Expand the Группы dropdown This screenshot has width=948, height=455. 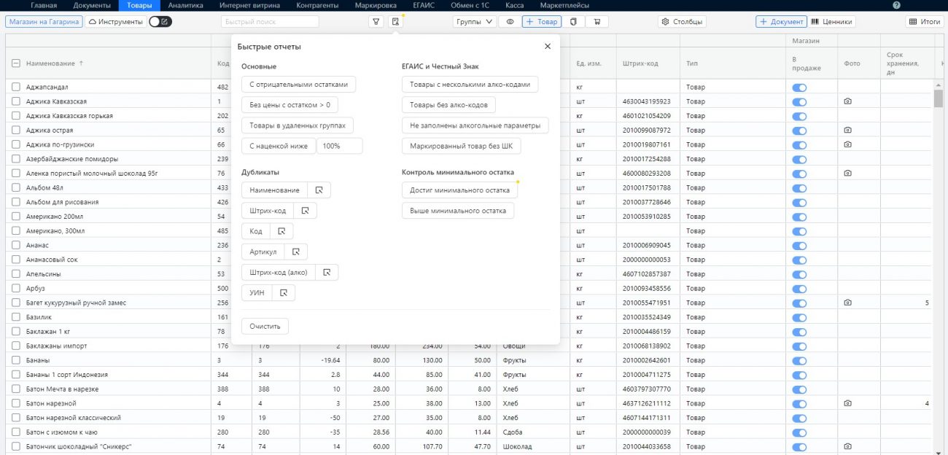tap(474, 22)
